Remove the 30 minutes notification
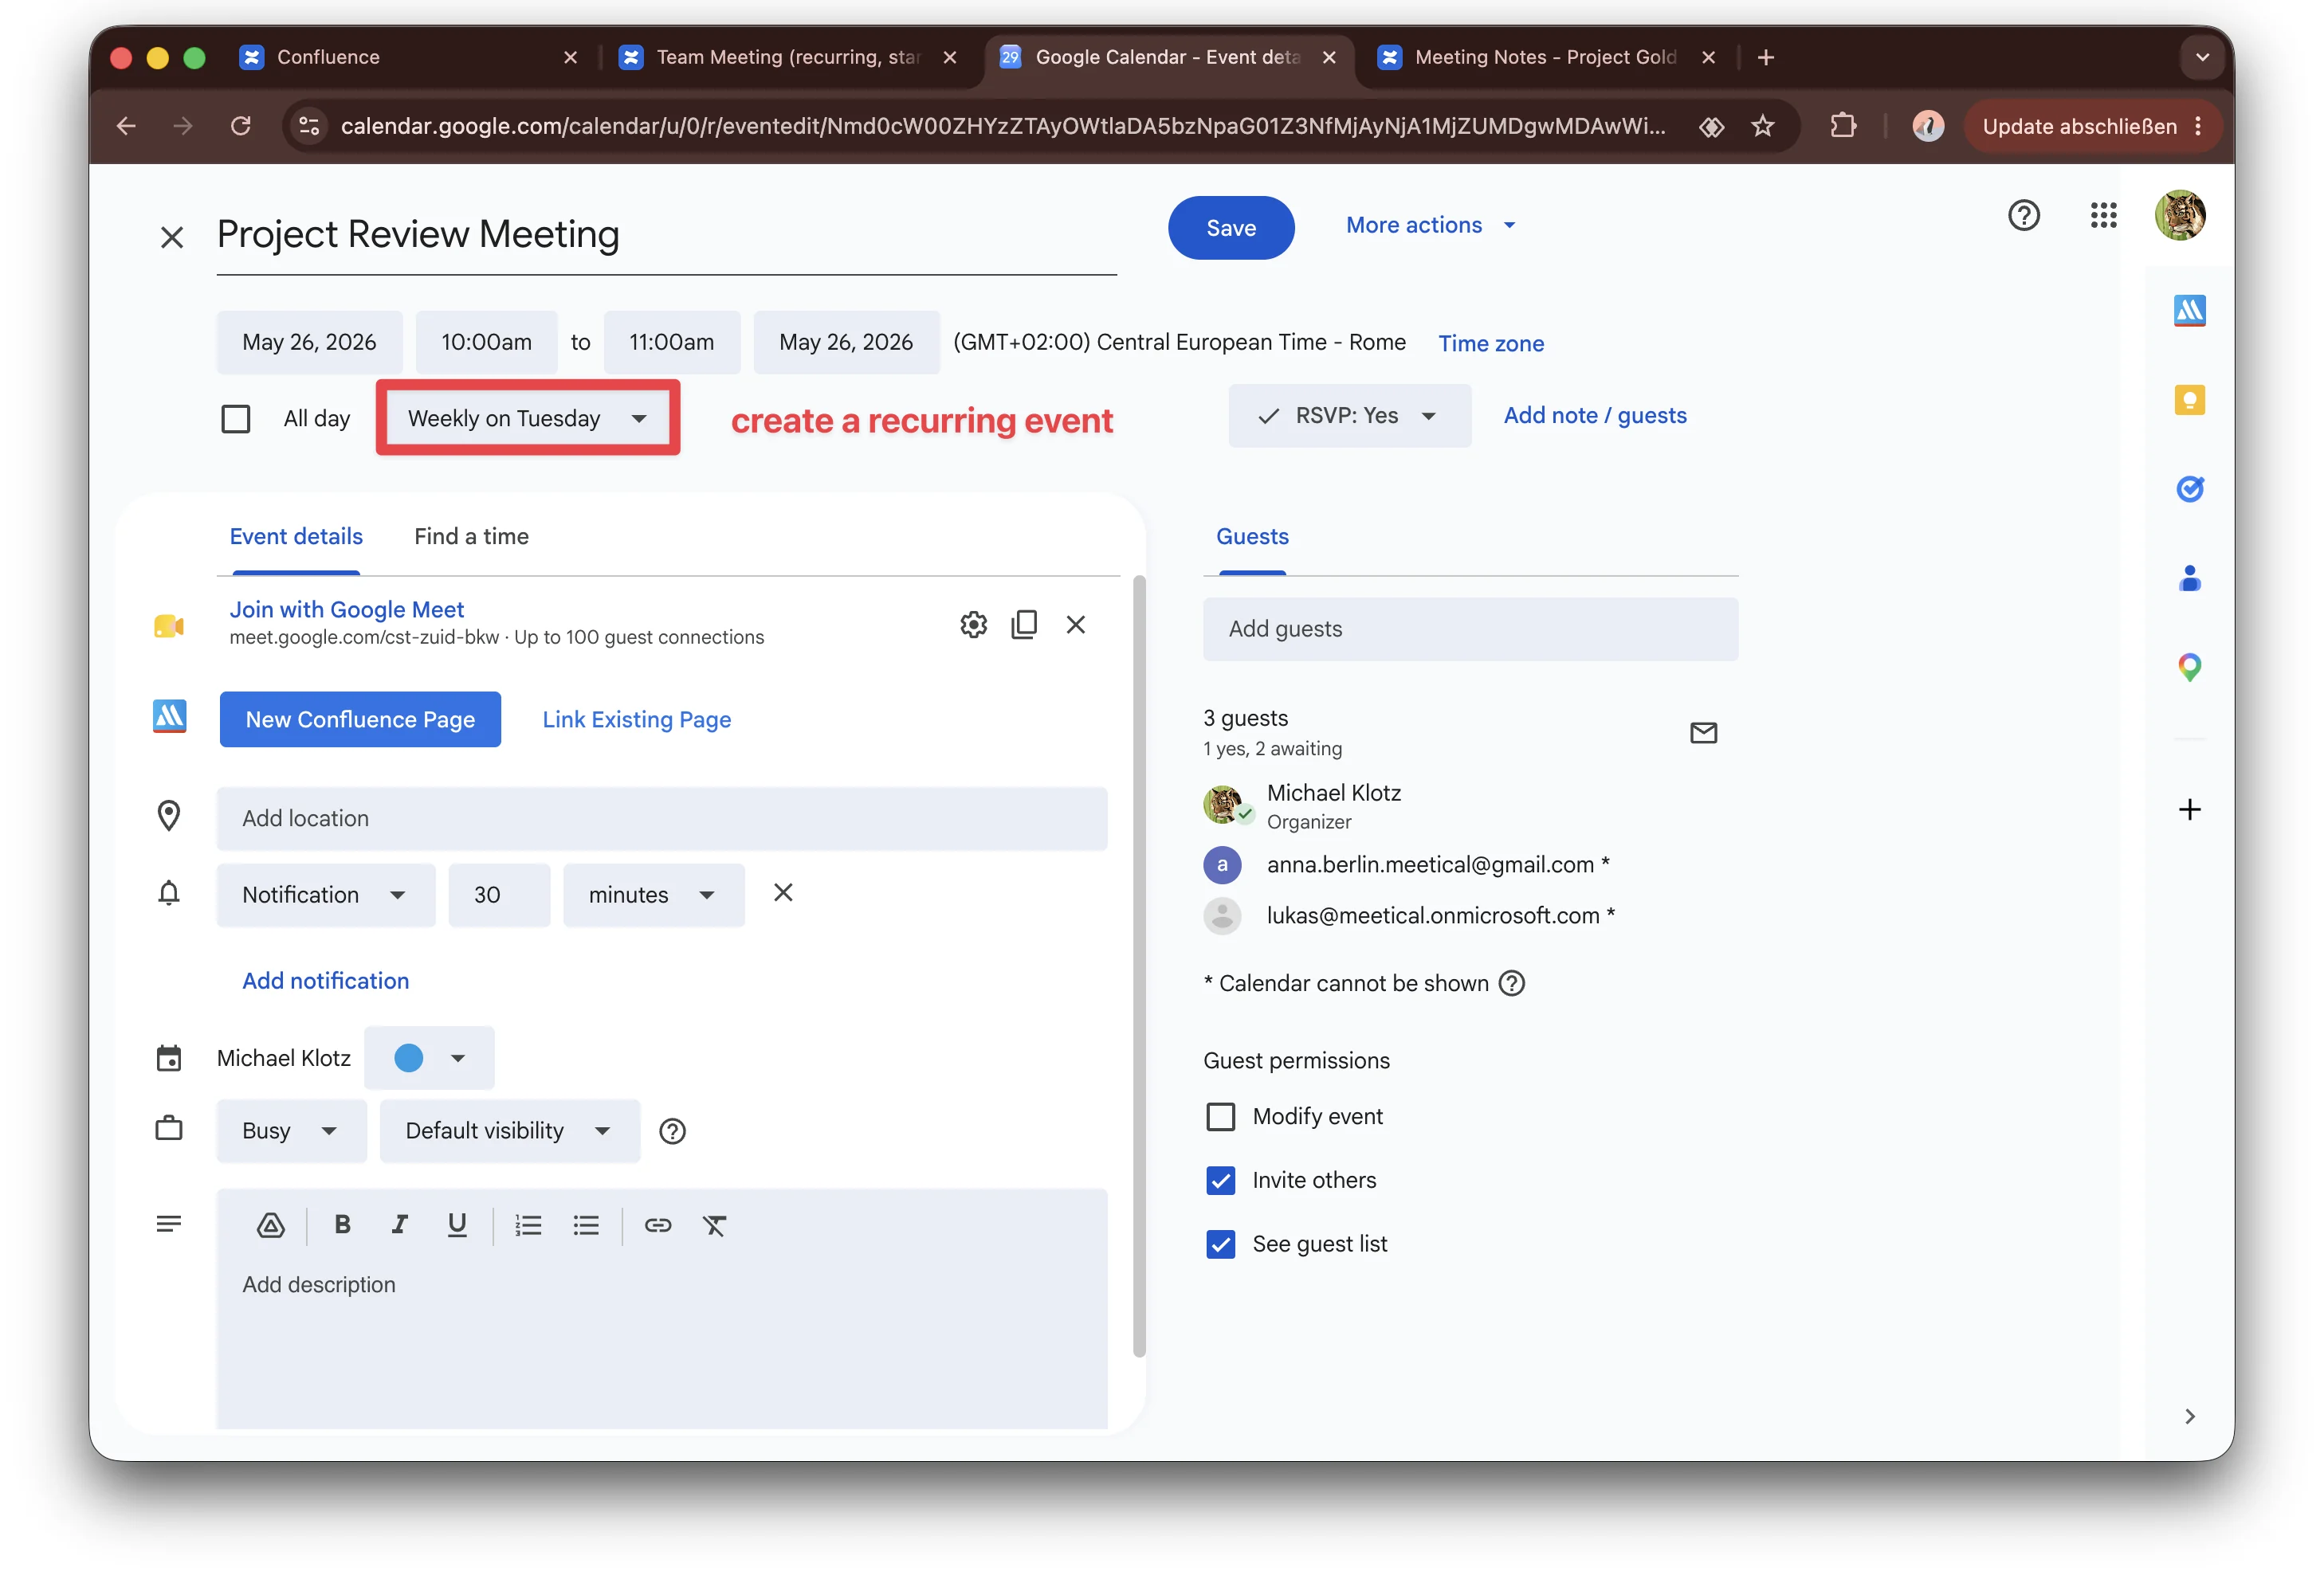The image size is (2324, 1579). coord(783,892)
